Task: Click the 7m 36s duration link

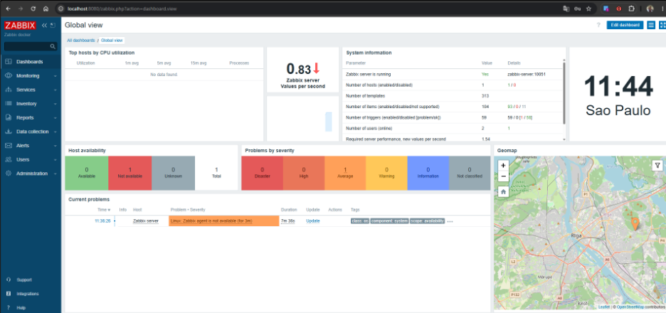Action: [x=288, y=221]
